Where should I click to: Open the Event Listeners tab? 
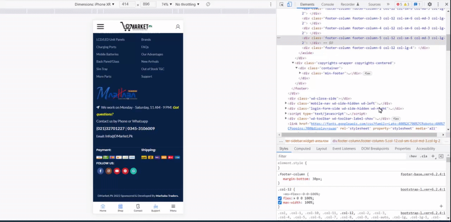click(344, 149)
